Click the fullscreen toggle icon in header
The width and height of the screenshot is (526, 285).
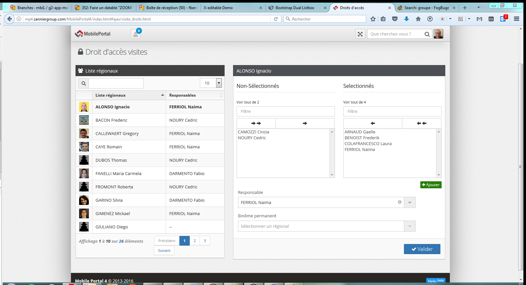tap(360, 34)
